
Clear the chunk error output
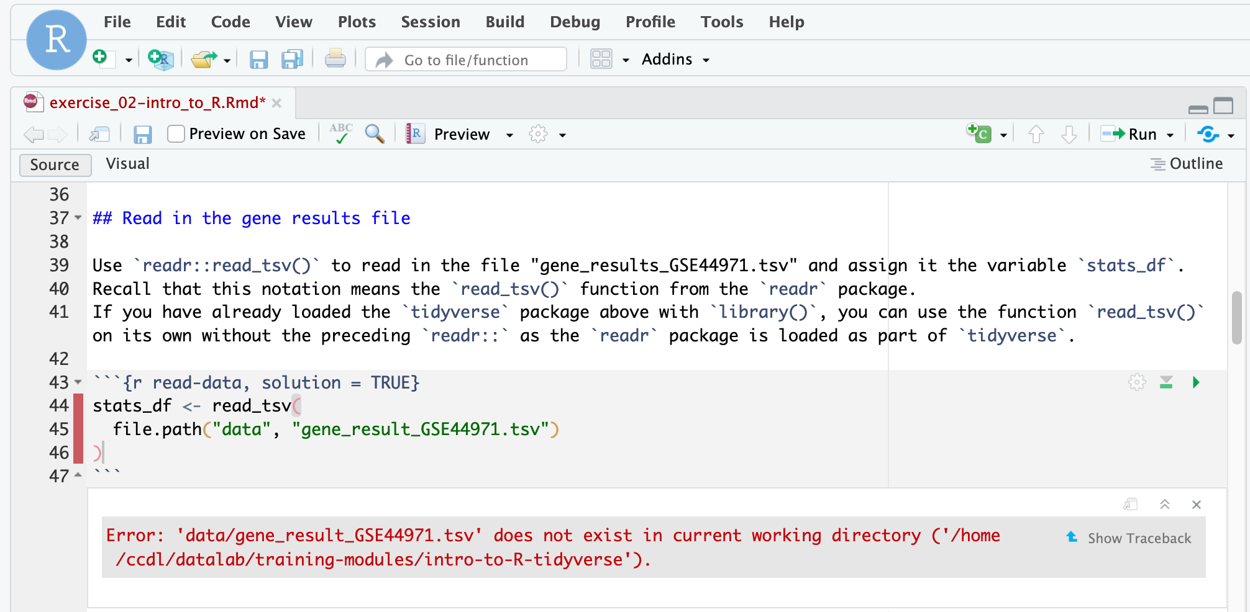(1197, 505)
